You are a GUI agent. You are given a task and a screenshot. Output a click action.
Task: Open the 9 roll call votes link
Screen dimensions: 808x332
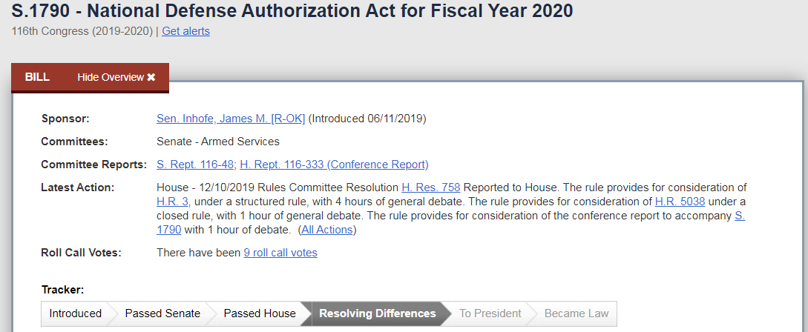[x=280, y=253]
